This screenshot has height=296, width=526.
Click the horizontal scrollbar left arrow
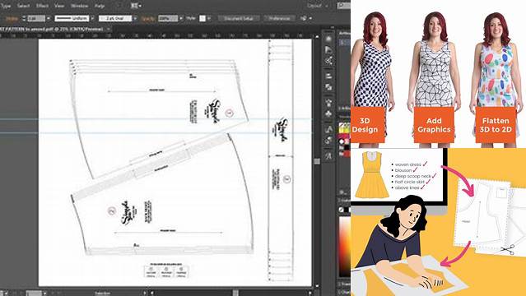pyautogui.click(x=152, y=293)
